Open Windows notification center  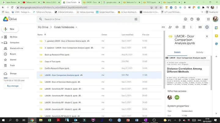[215, 120]
